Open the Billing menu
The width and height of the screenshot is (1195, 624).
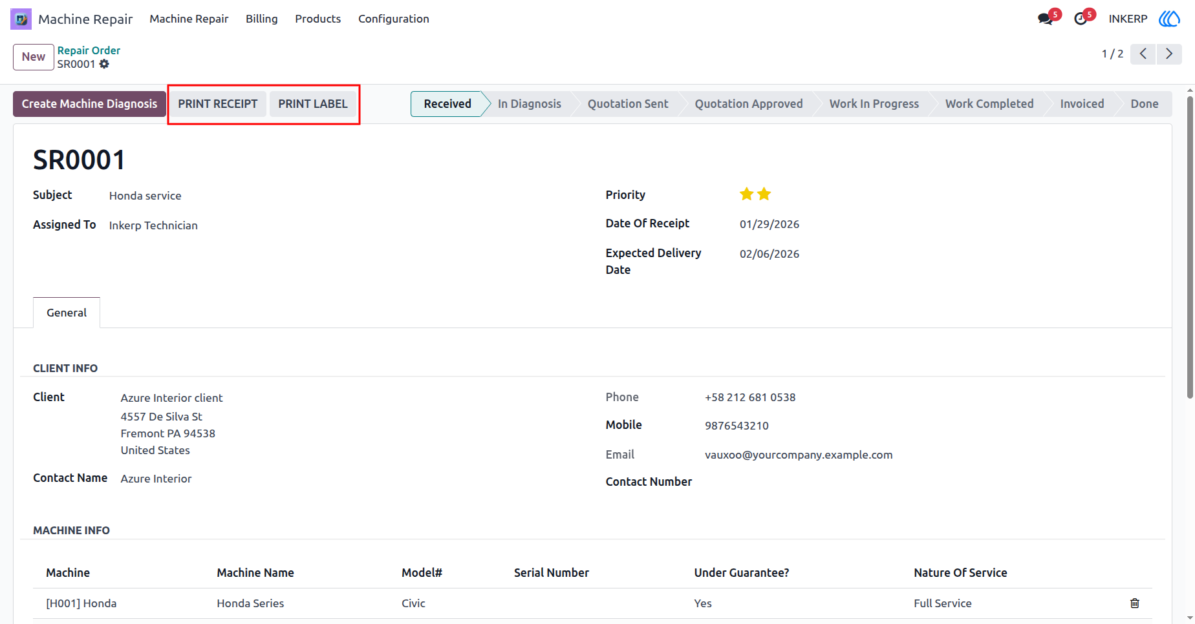click(262, 19)
